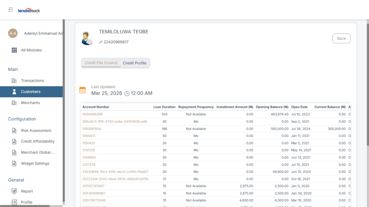Open Widget Settings in sidebar
369x207 pixels.
pyautogui.click(x=35, y=163)
